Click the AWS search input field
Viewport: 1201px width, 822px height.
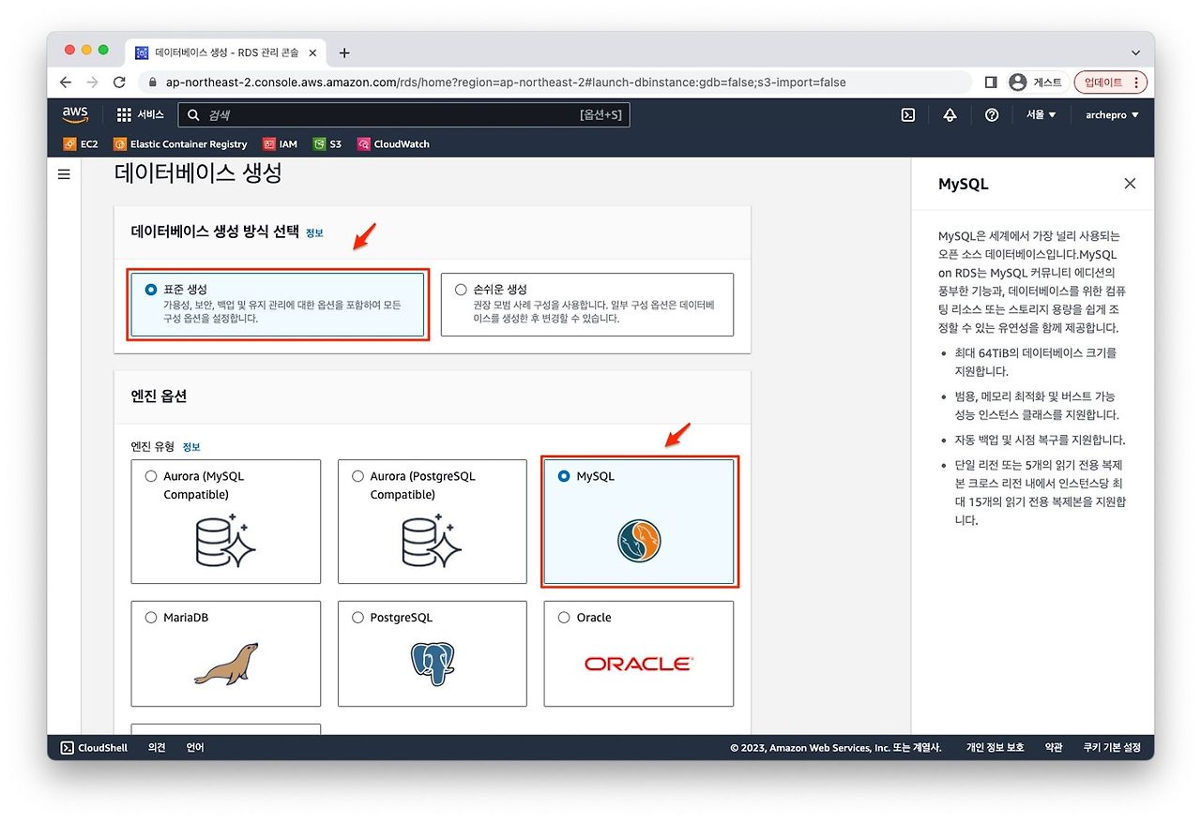pyautogui.click(x=403, y=114)
